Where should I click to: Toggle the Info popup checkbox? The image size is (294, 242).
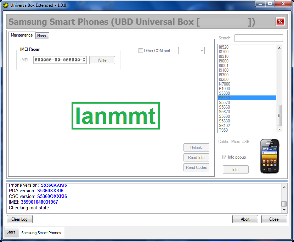225,157
